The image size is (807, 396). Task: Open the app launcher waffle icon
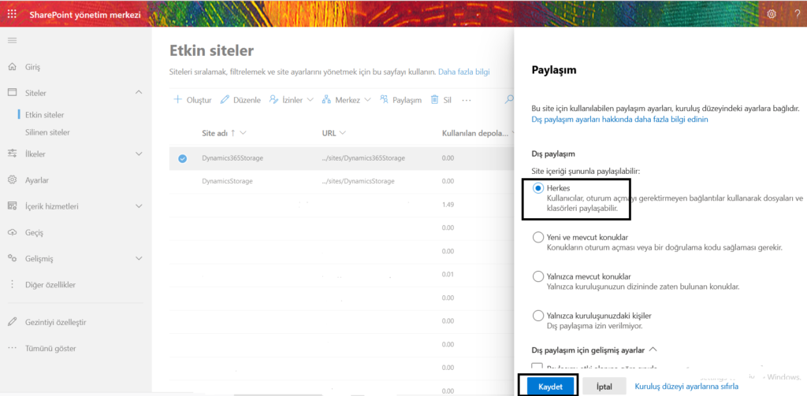click(x=11, y=14)
